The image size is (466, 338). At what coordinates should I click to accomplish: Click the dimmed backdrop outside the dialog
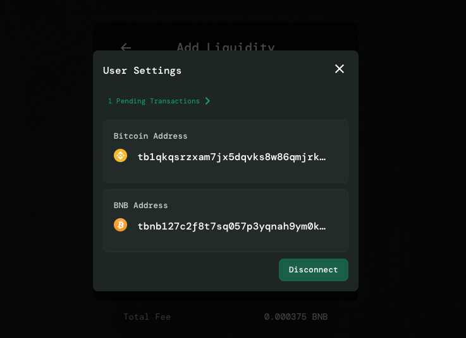point(45,169)
